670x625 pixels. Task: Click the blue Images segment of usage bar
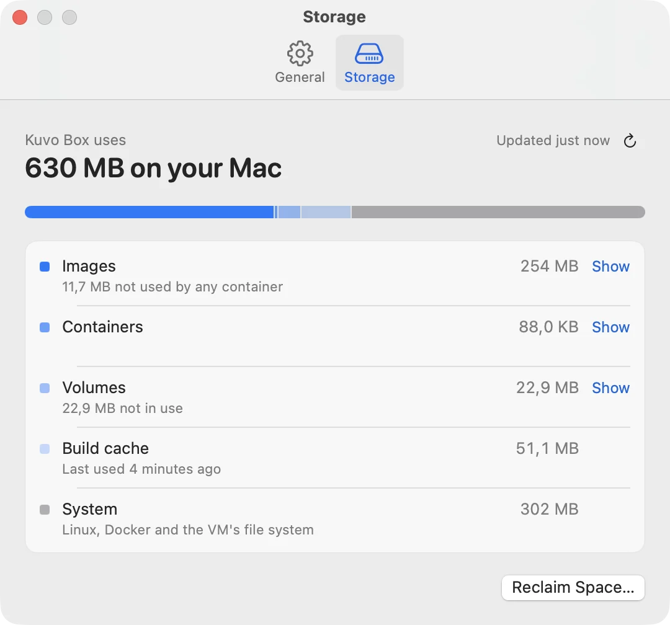click(149, 212)
